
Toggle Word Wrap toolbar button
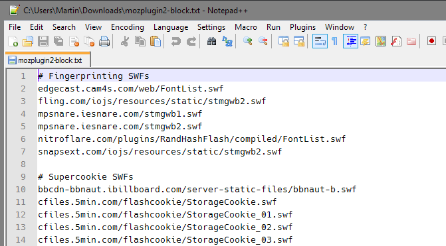coord(320,41)
